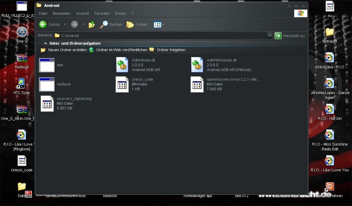Image resolution: width=352 pixels, height=206 pixels.
Task: Open the Datei menu
Action: tap(43, 13)
